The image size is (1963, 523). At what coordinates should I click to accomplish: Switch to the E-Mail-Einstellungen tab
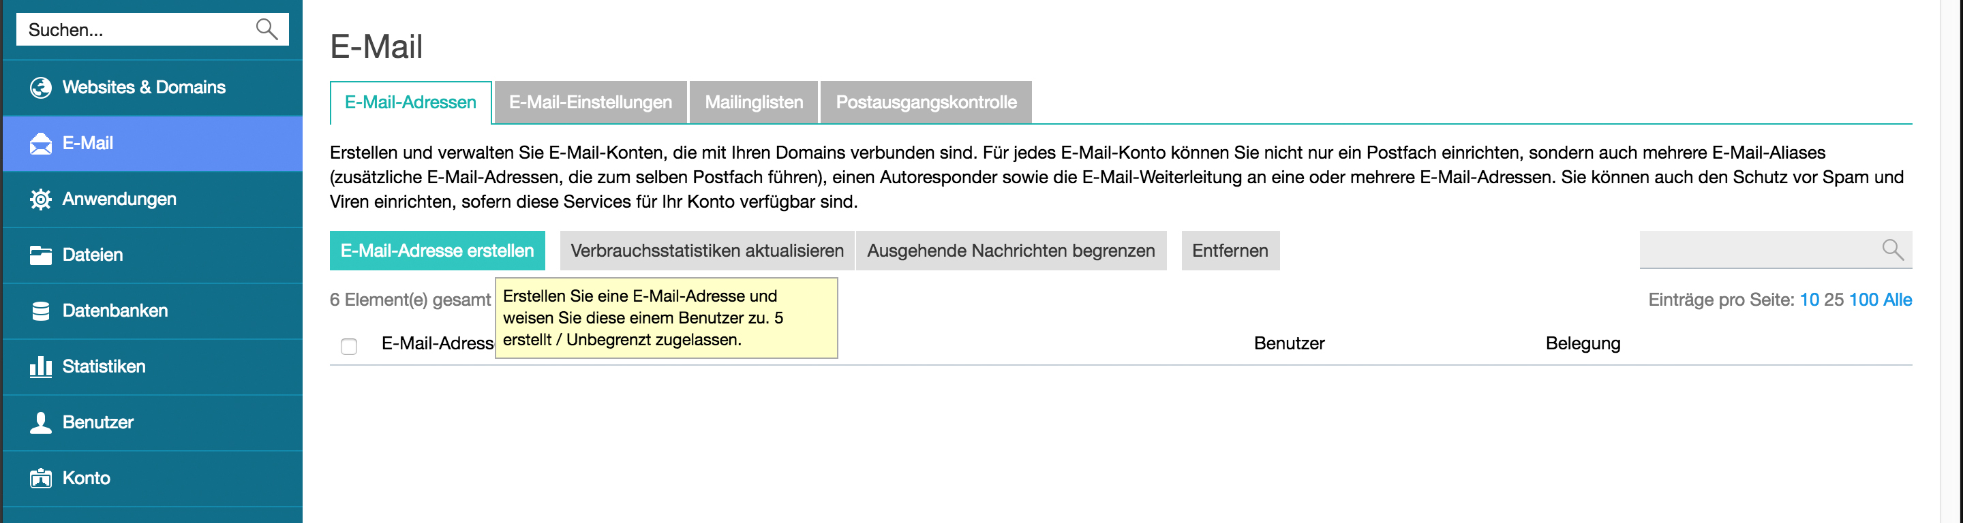590,103
